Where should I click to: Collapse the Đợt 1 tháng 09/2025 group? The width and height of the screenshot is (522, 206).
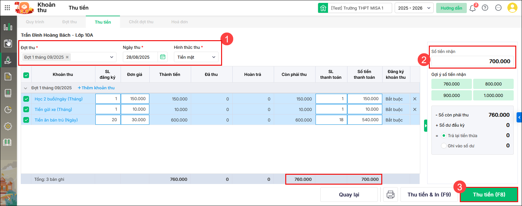coord(26,88)
